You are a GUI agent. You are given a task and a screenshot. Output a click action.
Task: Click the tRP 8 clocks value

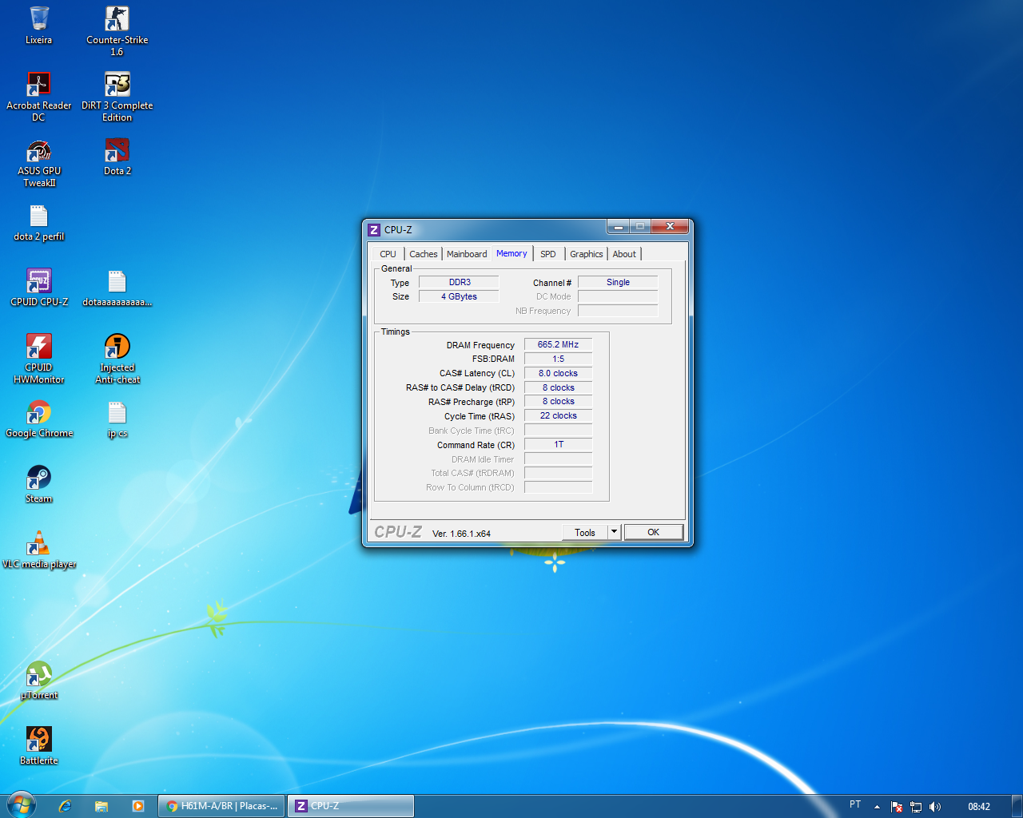tap(558, 401)
